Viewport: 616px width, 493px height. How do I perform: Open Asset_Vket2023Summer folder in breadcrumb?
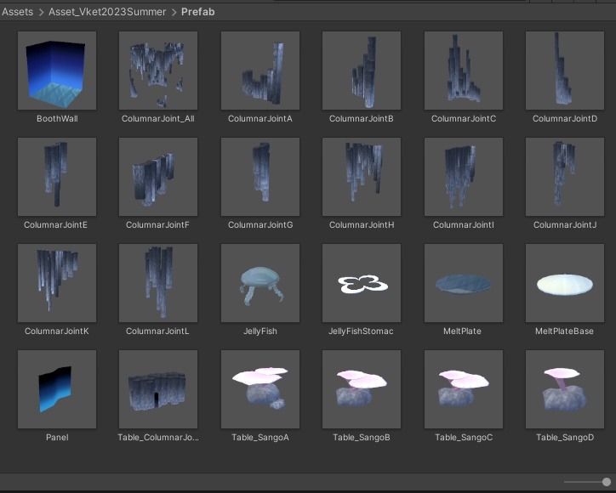[107, 12]
